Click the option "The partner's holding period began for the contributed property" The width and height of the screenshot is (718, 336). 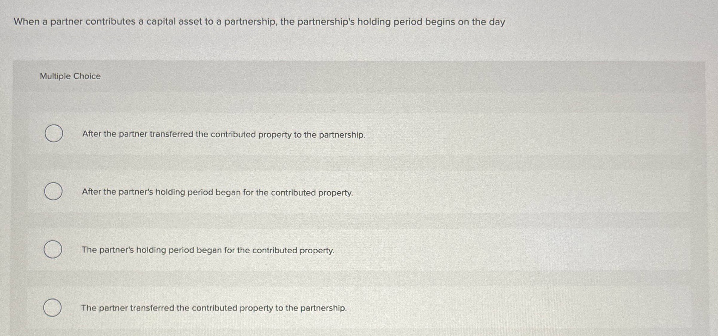click(208, 250)
